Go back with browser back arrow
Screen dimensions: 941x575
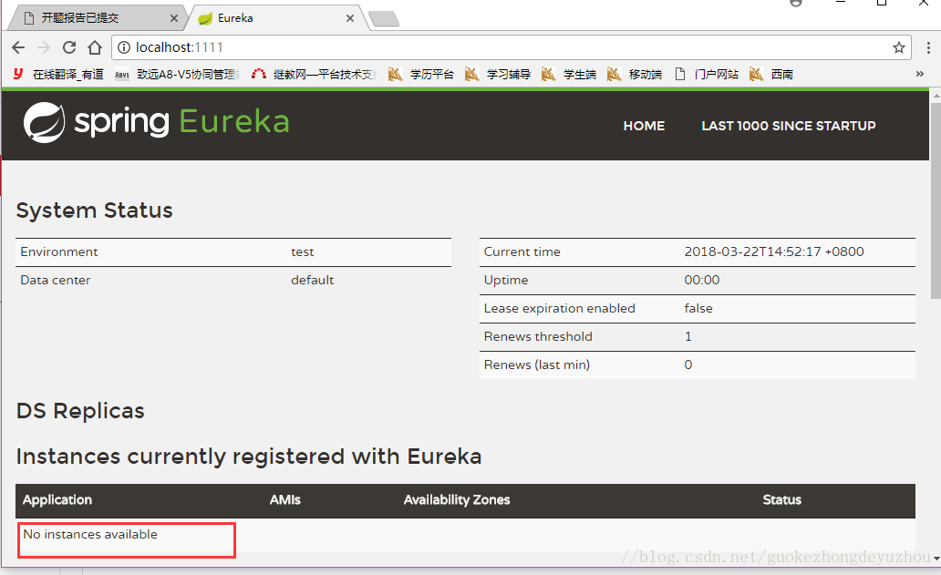[x=18, y=47]
